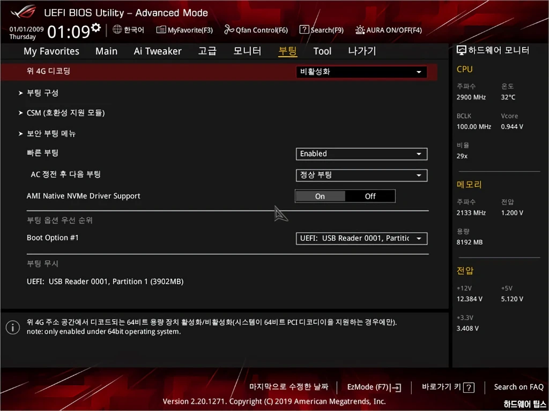The image size is (549, 411).
Task: Open the 나가기 tab
Action: (x=362, y=51)
